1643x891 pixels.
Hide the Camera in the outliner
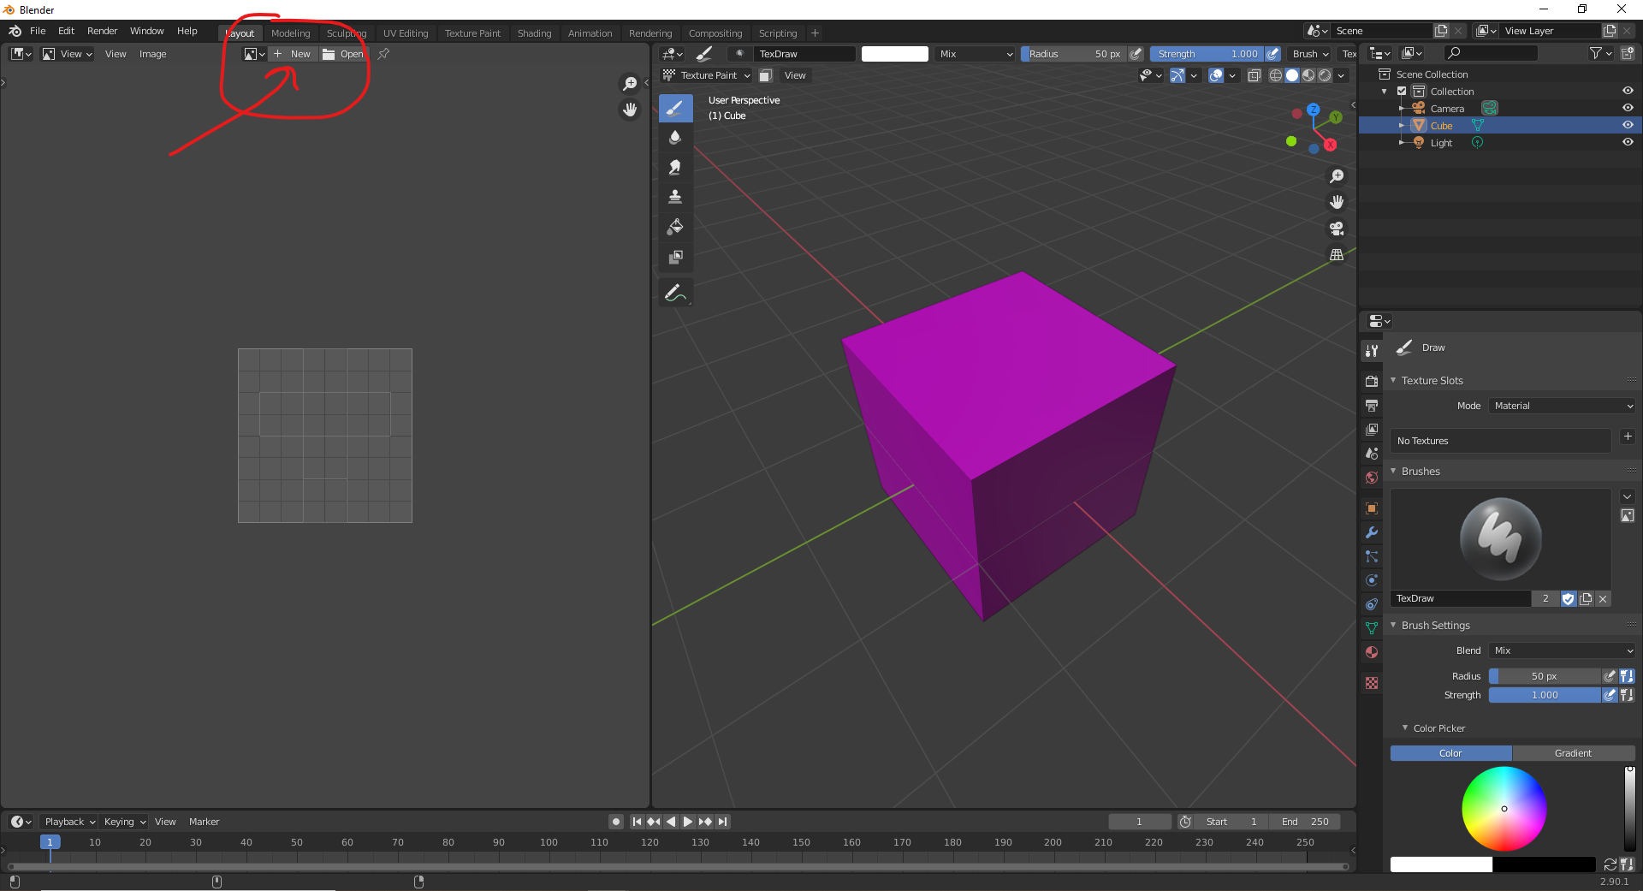1628,108
